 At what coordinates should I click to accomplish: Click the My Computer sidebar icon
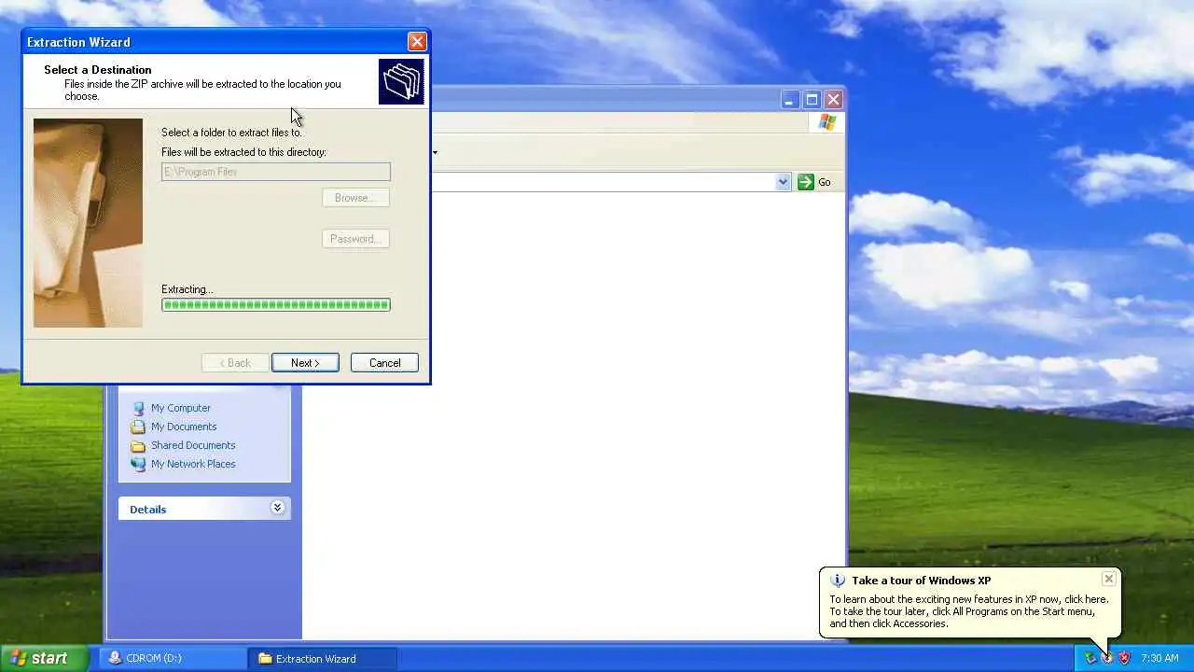[x=138, y=408]
